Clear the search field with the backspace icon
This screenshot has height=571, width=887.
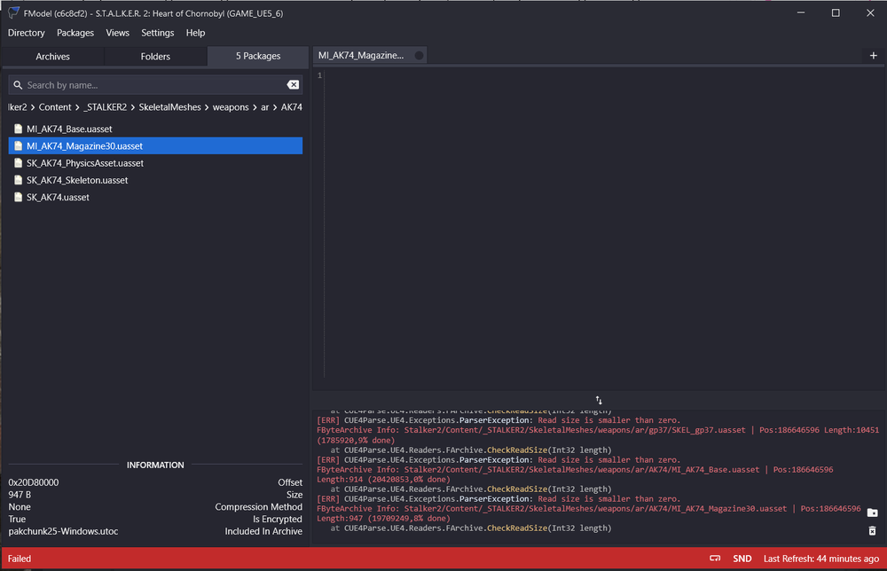293,85
